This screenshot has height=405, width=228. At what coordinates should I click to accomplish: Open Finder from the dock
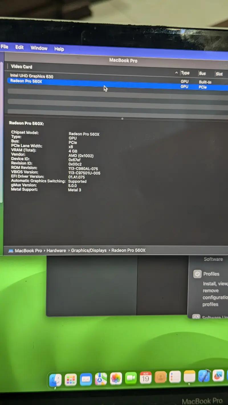click(x=56, y=379)
